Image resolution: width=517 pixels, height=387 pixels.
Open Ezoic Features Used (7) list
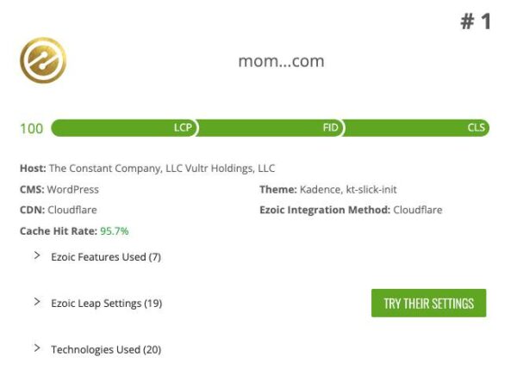coord(106,256)
